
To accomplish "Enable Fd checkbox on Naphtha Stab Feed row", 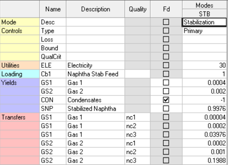I will click(x=166, y=74).
